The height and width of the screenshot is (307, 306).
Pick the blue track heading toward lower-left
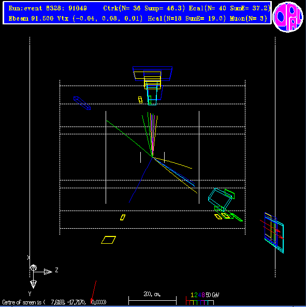pyautogui.click(x=141, y=180)
